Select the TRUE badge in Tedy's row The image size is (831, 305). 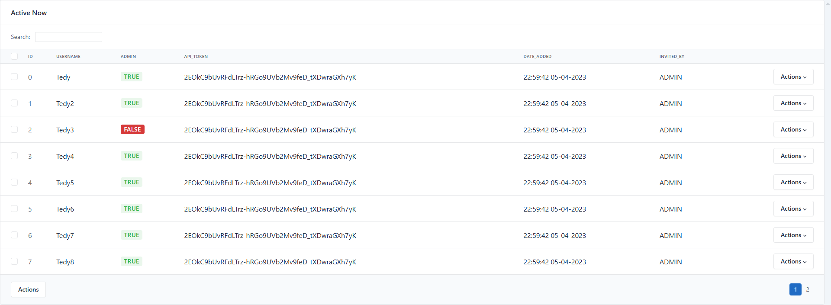click(x=132, y=77)
